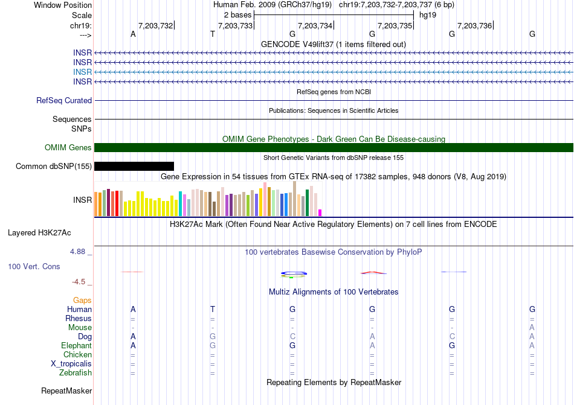574x405 pixels.
Task: Click OMIM Gene Phenotypes track title
Action: coord(334,139)
